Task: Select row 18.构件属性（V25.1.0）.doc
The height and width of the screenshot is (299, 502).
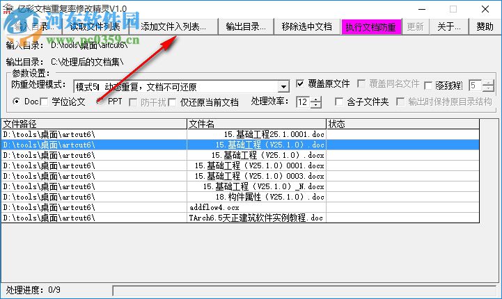Action: click(x=240, y=197)
